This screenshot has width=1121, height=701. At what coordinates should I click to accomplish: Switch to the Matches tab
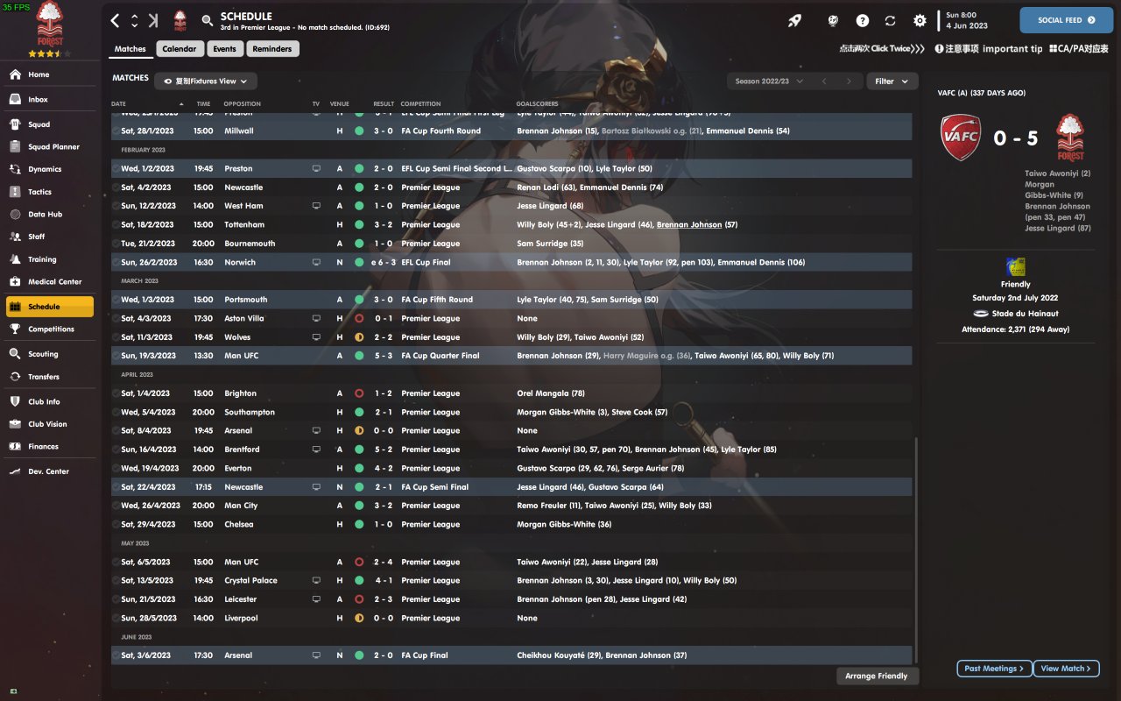point(130,49)
